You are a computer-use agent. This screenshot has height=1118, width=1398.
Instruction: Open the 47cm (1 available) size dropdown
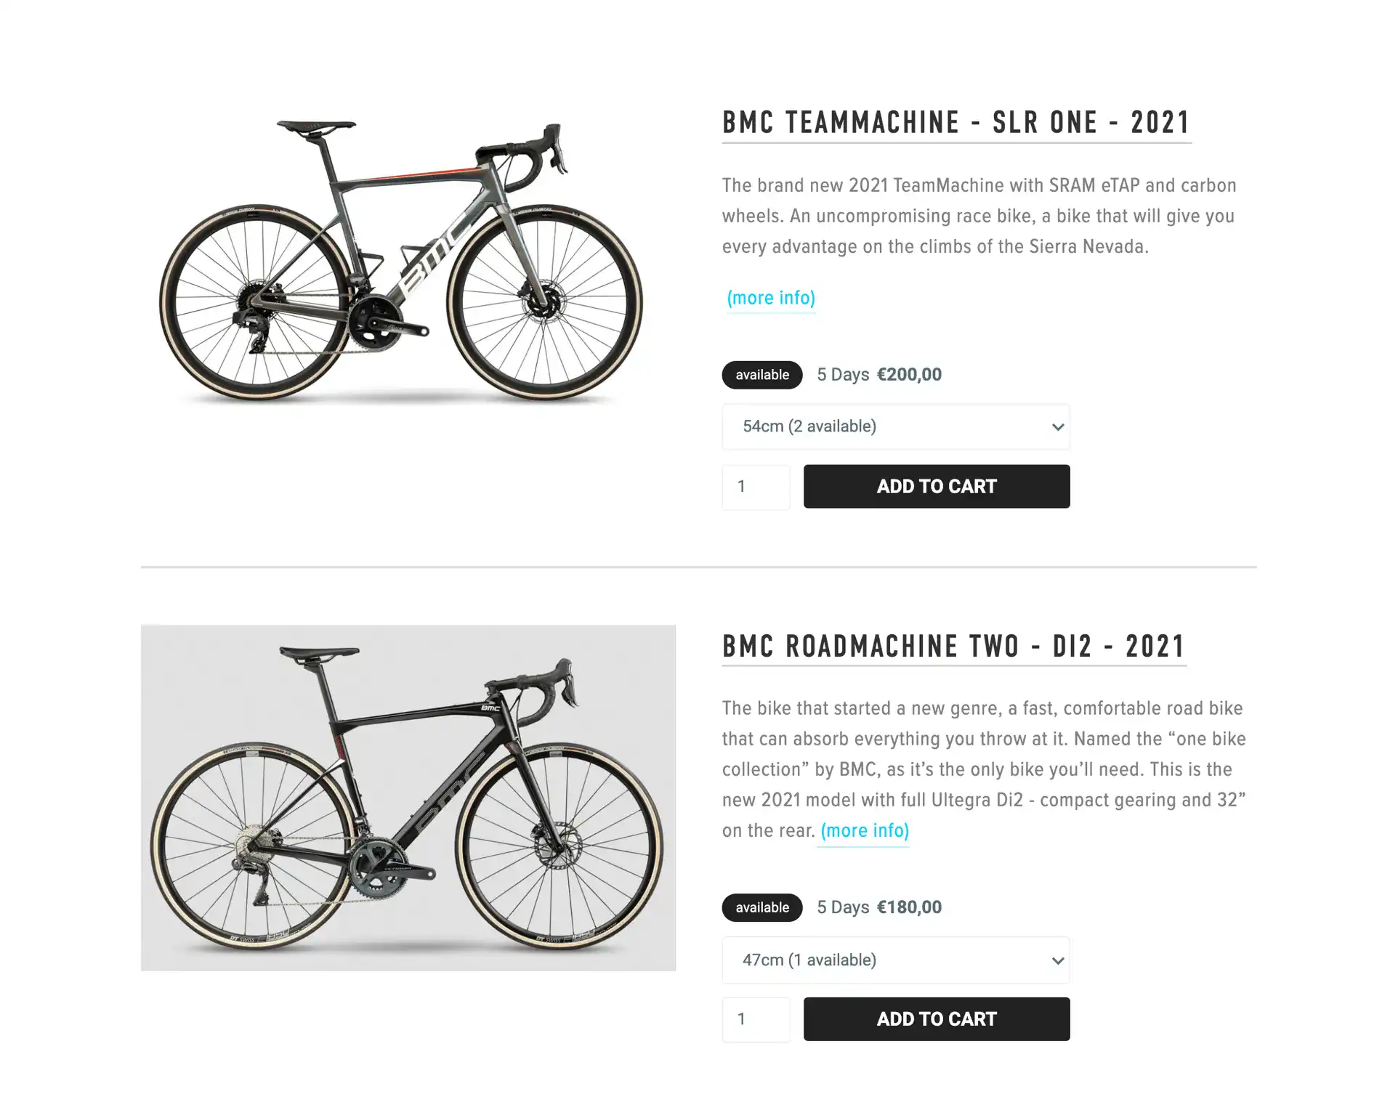[895, 960]
